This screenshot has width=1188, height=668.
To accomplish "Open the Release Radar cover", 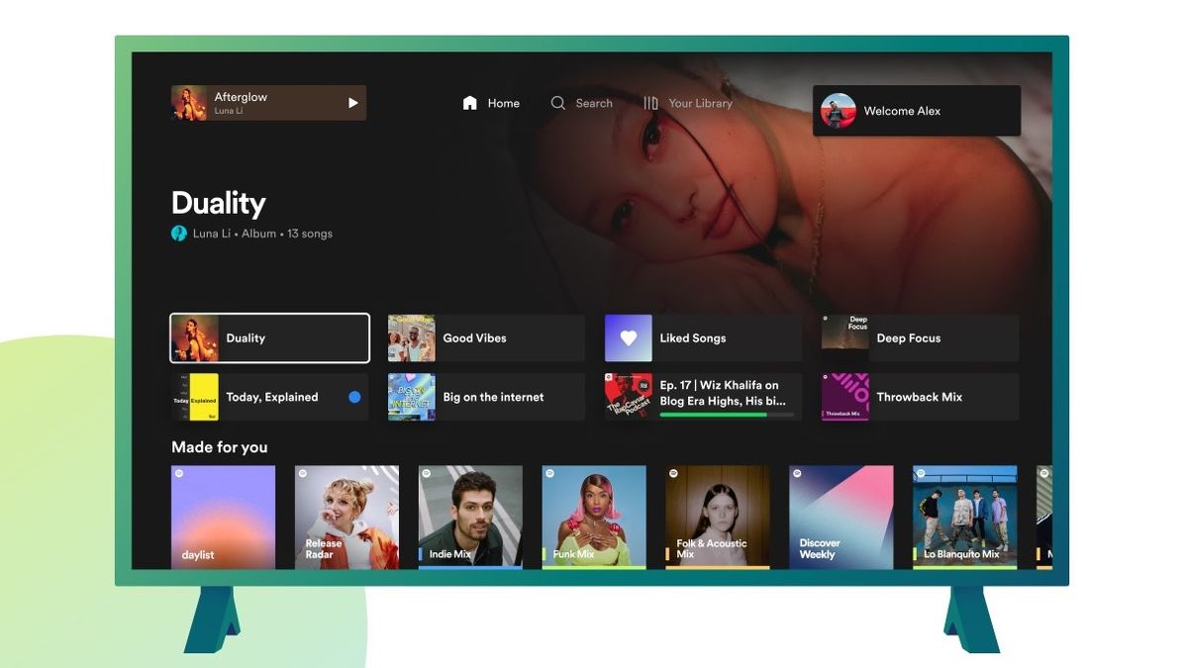I will [x=346, y=517].
